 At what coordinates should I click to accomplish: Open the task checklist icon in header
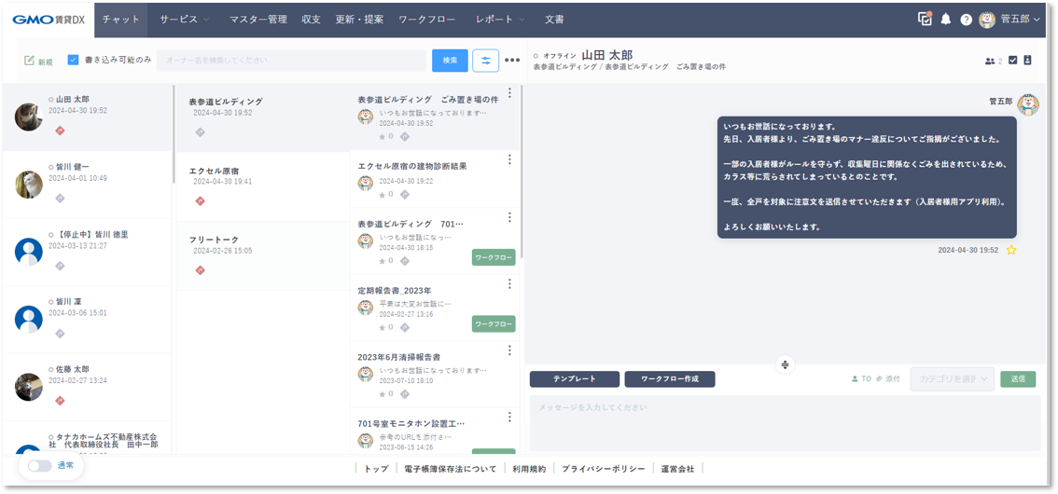[925, 19]
